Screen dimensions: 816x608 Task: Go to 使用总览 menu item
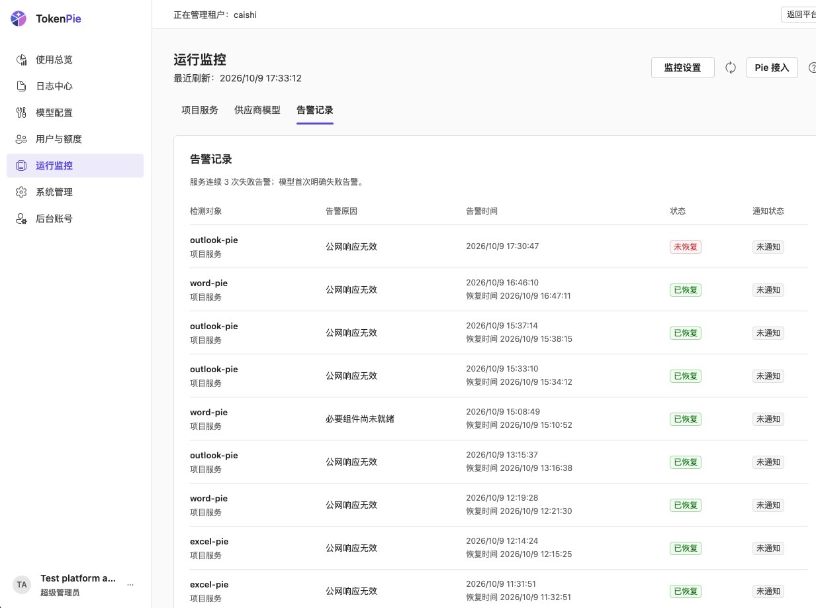(75, 60)
